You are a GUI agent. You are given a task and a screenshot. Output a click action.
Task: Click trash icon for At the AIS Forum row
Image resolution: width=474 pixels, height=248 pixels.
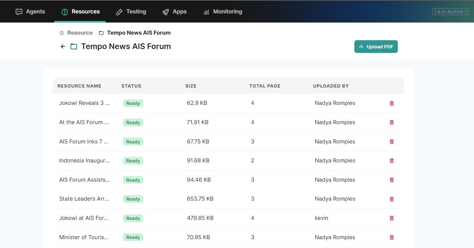(392, 122)
